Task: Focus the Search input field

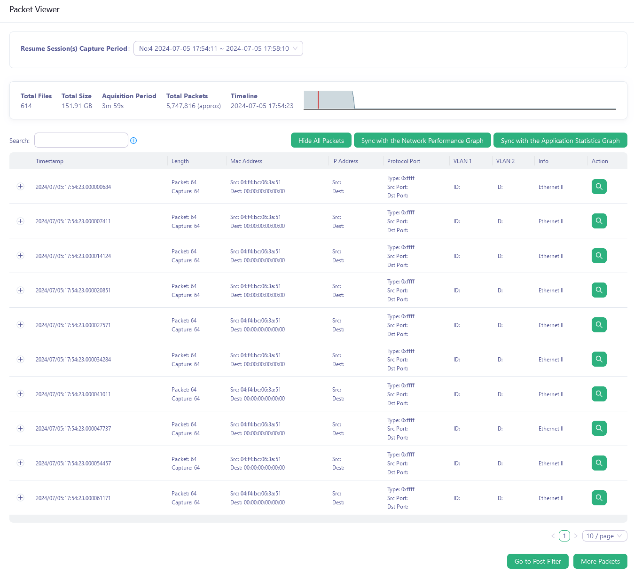Action: pyautogui.click(x=81, y=140)
